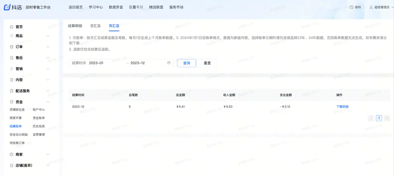Click the 商家 sidebar icon

[12, 154]
